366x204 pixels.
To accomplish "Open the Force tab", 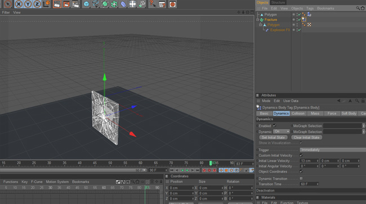I will [332, 114].
